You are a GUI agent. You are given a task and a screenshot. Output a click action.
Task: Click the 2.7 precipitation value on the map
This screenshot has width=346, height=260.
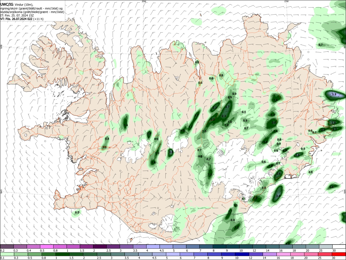coord(227,107)
